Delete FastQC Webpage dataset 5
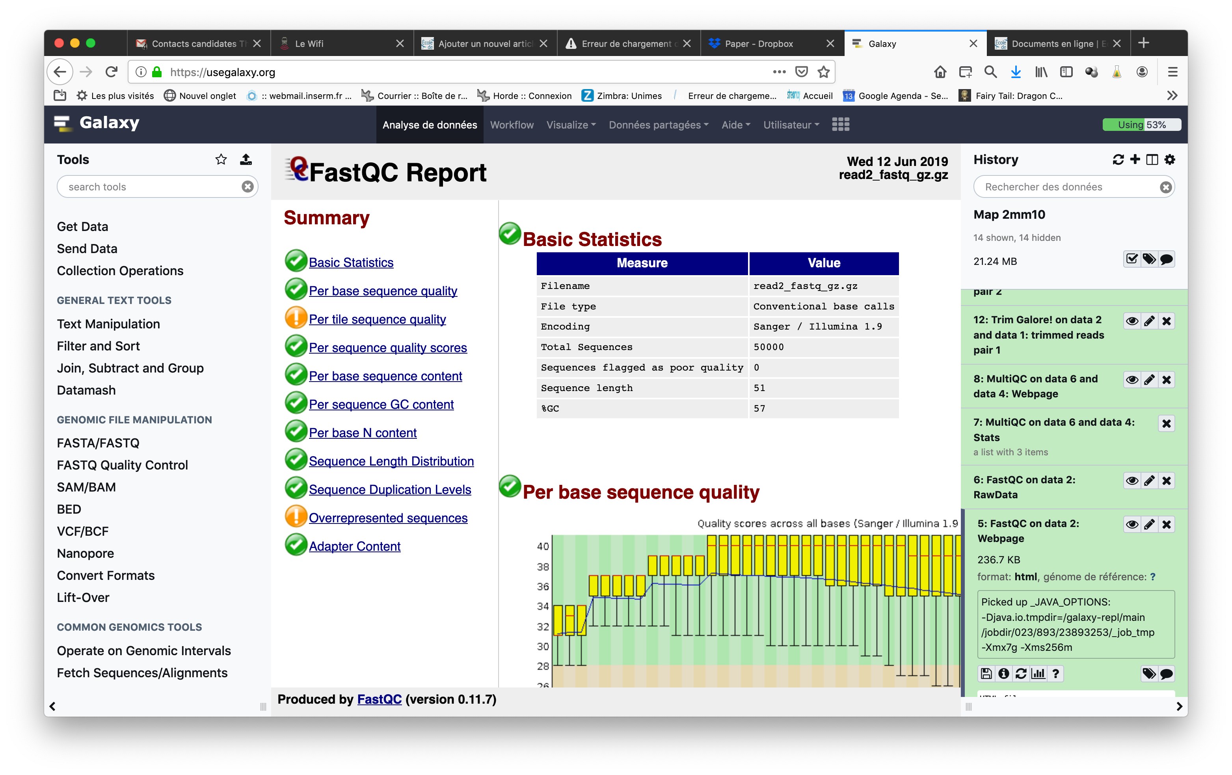This screenshot has height=775, width=1232. click(1167, 524)
